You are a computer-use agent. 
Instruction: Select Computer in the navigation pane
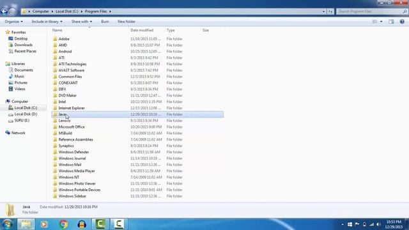[20, 102]
